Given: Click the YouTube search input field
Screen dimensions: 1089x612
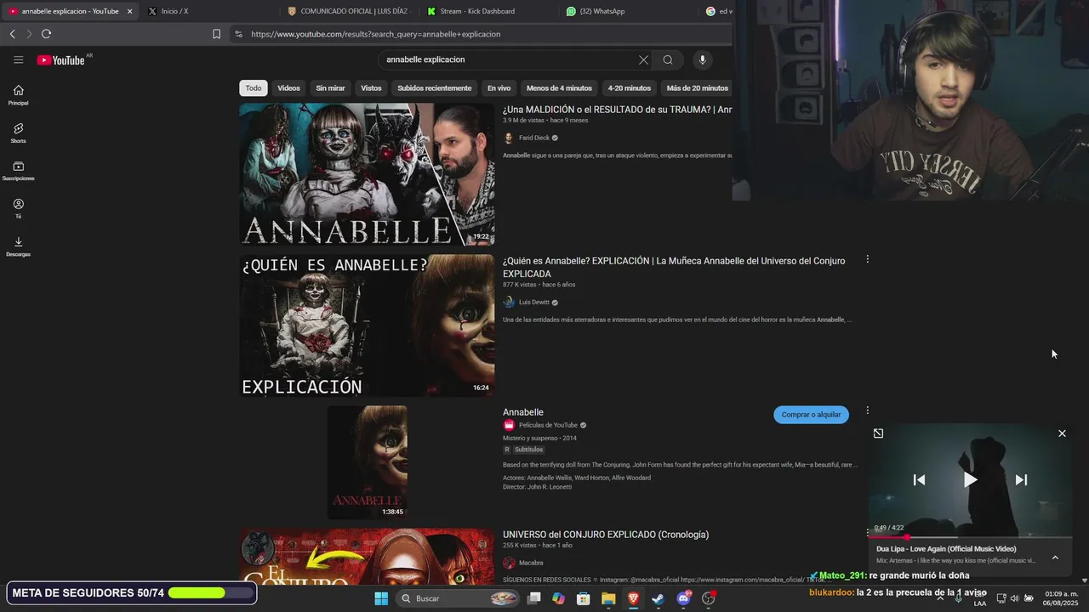Looking at the screenshot, I should [x=510, y=59].
